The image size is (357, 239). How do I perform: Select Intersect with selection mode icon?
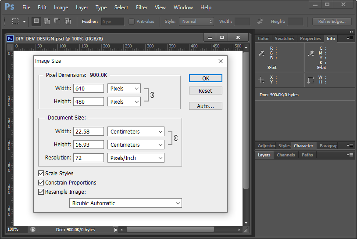pos(68,21)
